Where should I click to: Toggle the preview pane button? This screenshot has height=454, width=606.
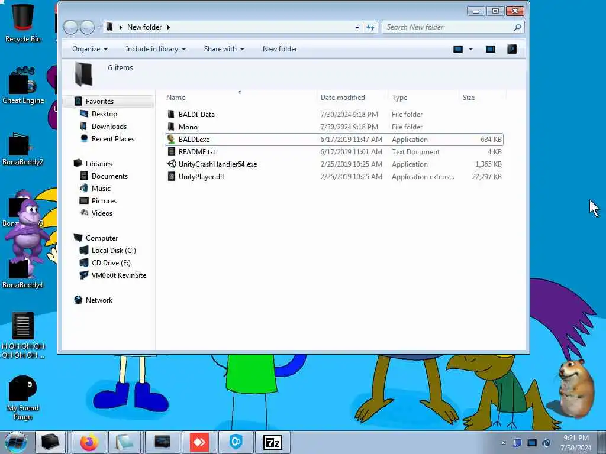click(491, 49)
